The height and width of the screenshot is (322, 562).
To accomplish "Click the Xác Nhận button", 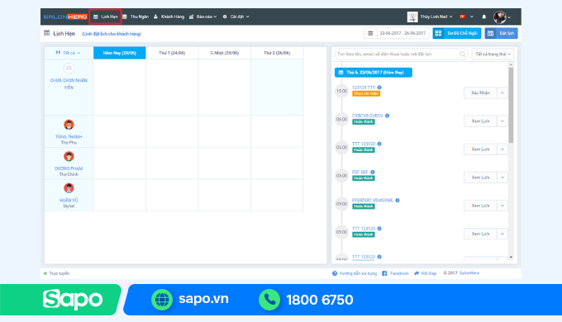I will tap(480, 92).
